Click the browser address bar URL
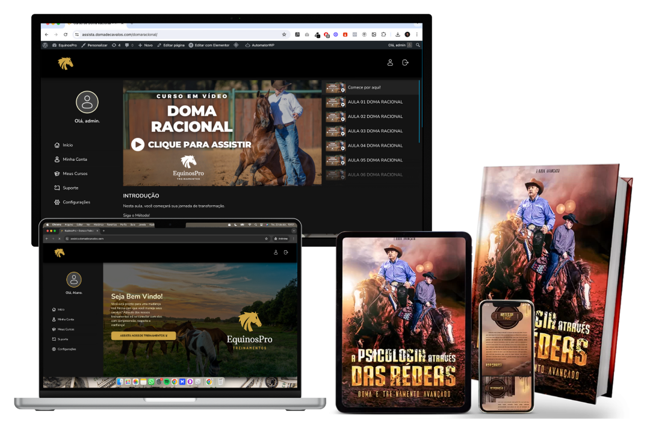The height and width of the screenshot is (423, 650). tap(119, 34)
